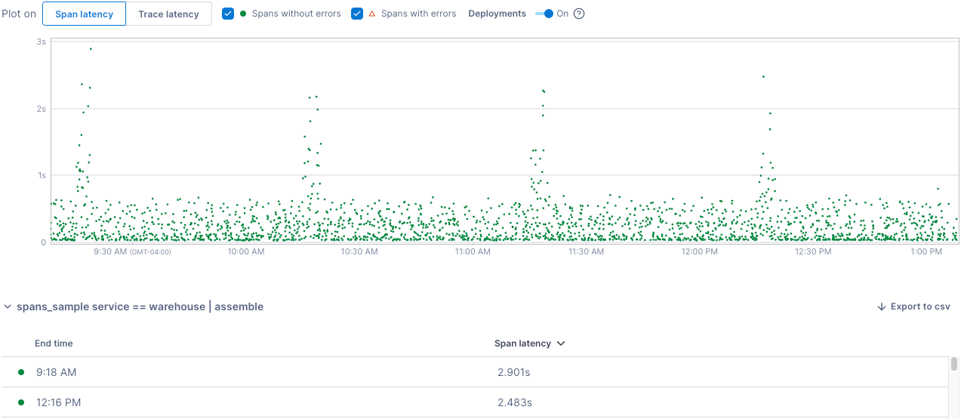Switch to Trace latency plot tab
The width and height of the screenshot is (964, 419).
168,14
